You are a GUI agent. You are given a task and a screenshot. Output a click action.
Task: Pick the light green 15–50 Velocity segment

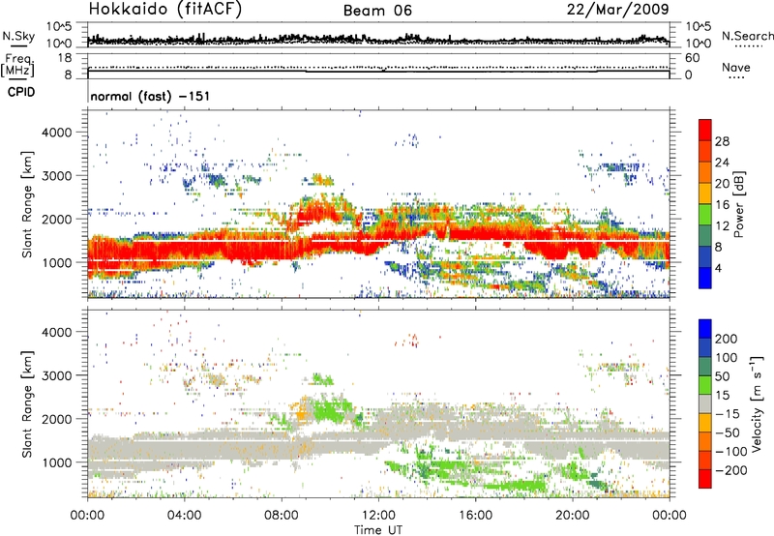point(705,385)
